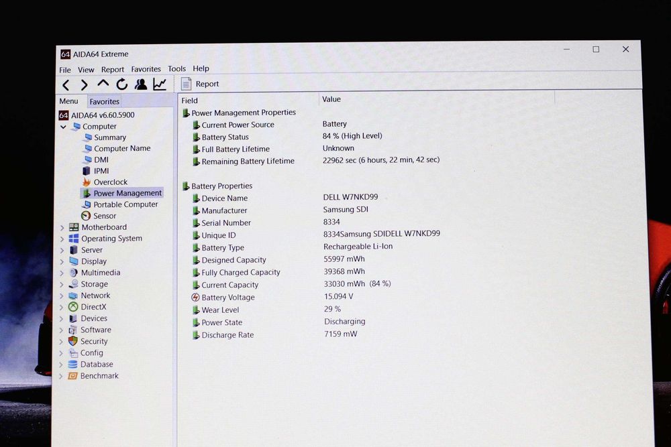This screenshot has width=671, height=447.
Task: Click the Security shield icon
Action: 73,341
